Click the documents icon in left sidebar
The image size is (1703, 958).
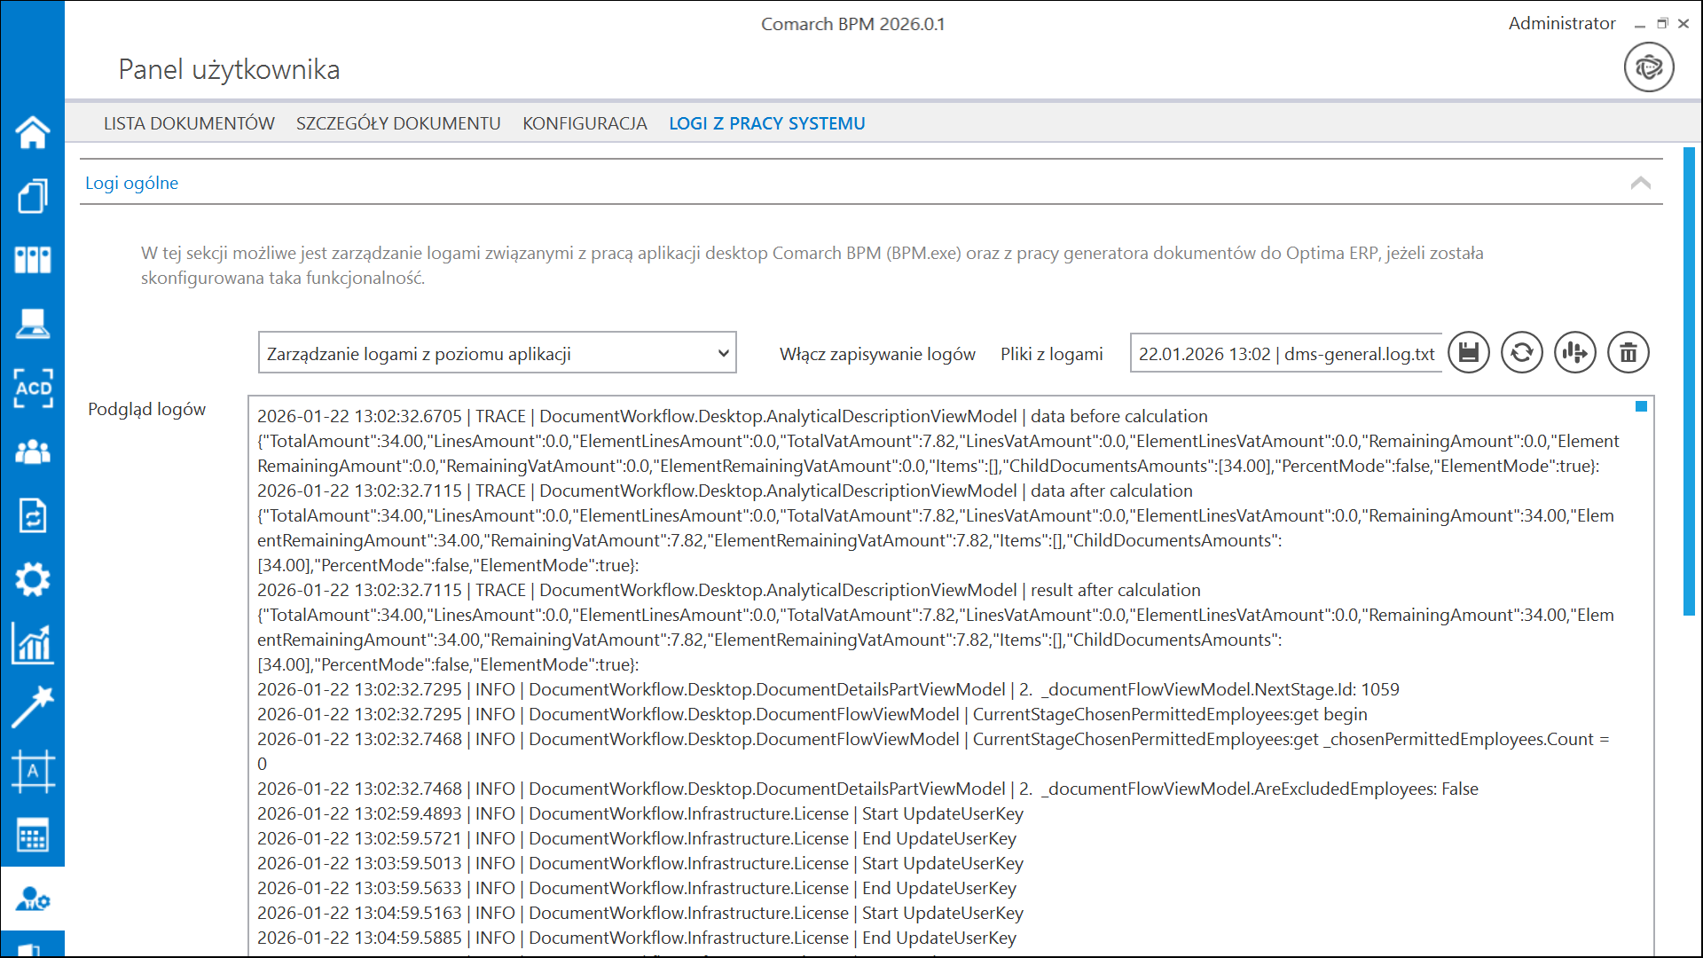pos(33,197)
